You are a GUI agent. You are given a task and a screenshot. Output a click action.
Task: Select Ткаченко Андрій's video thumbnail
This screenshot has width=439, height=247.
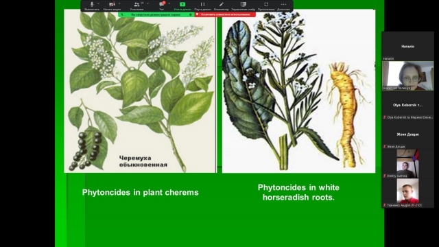pos(407,193)
